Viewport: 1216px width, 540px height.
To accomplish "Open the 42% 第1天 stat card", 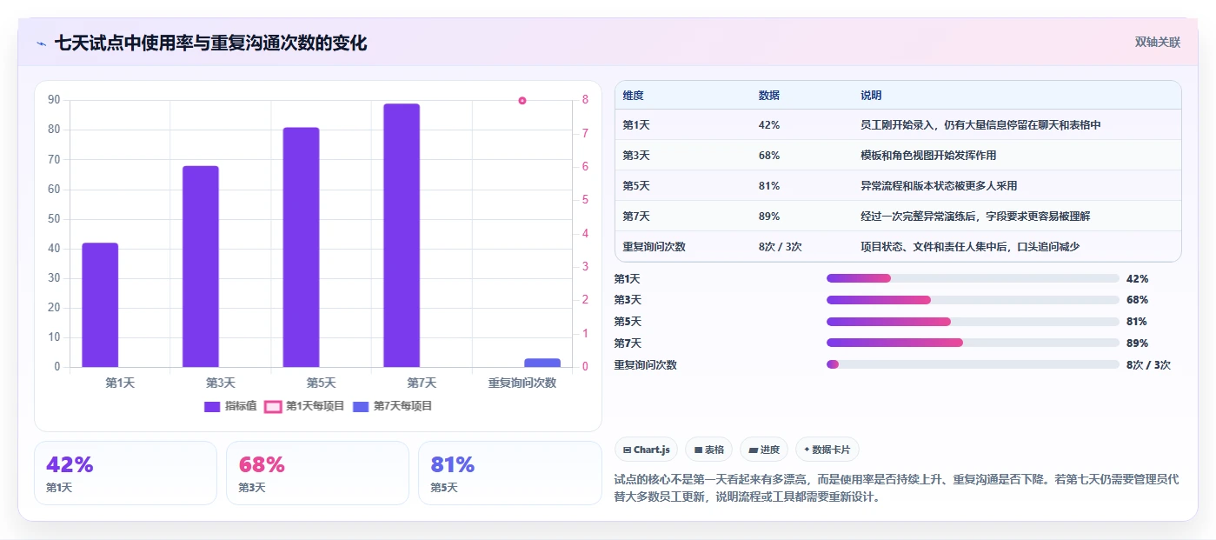I will 125,473.
